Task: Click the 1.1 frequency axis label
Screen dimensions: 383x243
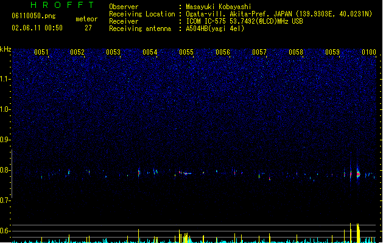Action: click(5, 79)
